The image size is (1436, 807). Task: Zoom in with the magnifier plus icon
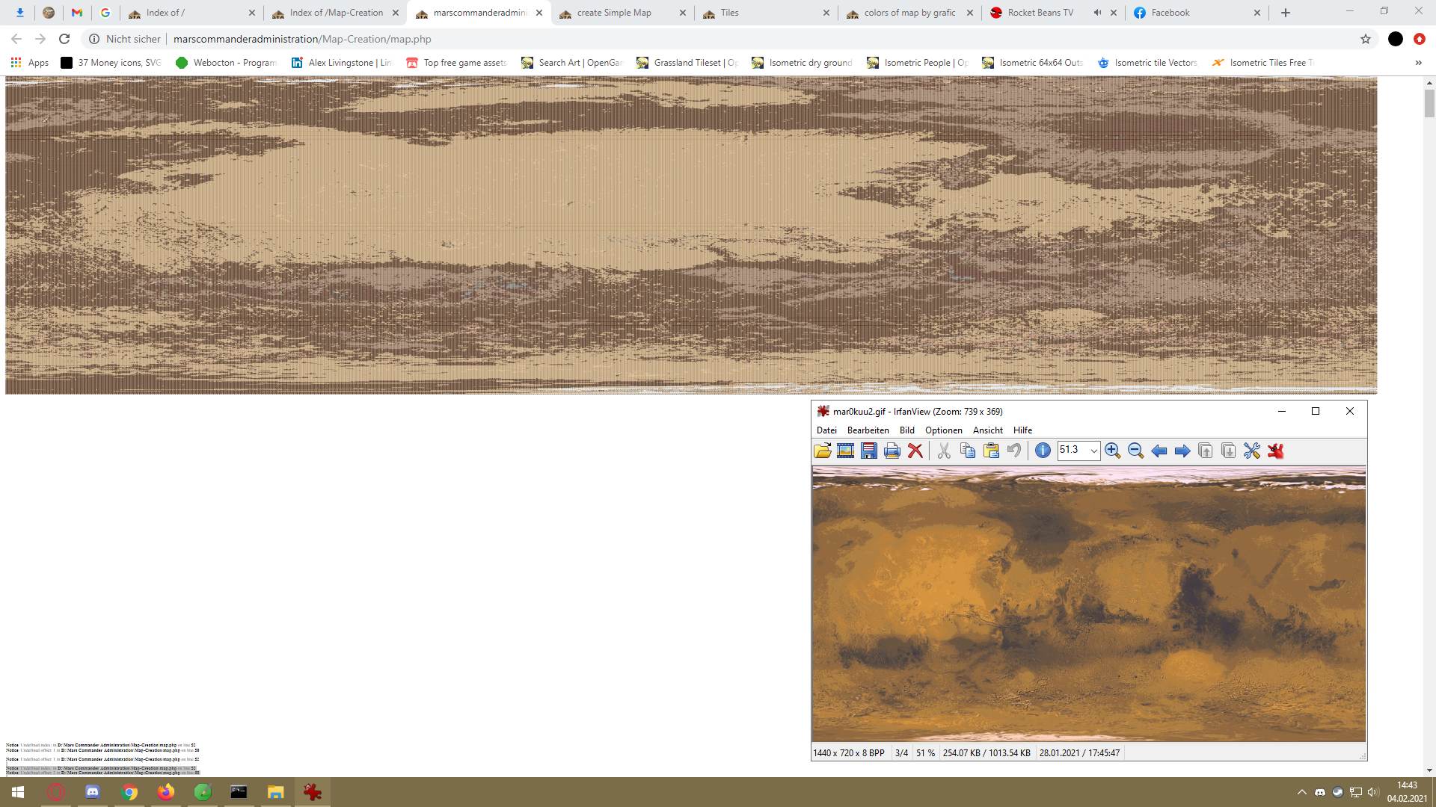click(x=1112, y=451)
